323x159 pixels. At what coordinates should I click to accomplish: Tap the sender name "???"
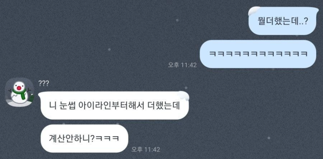(x=43, y=84)
